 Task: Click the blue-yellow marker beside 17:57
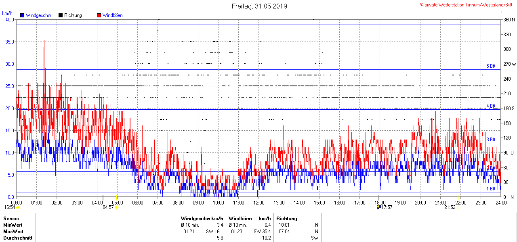pyautogui.click(x=378, y=207)
